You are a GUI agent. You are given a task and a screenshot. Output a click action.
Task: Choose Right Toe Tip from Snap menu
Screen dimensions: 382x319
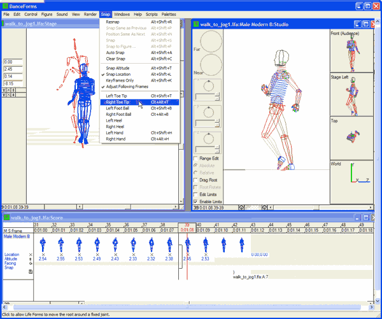click(x=118, y=102)
